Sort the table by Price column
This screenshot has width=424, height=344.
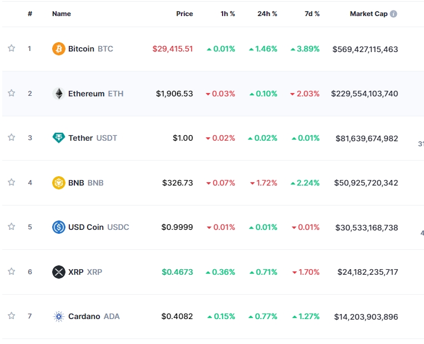coord(184,14)
